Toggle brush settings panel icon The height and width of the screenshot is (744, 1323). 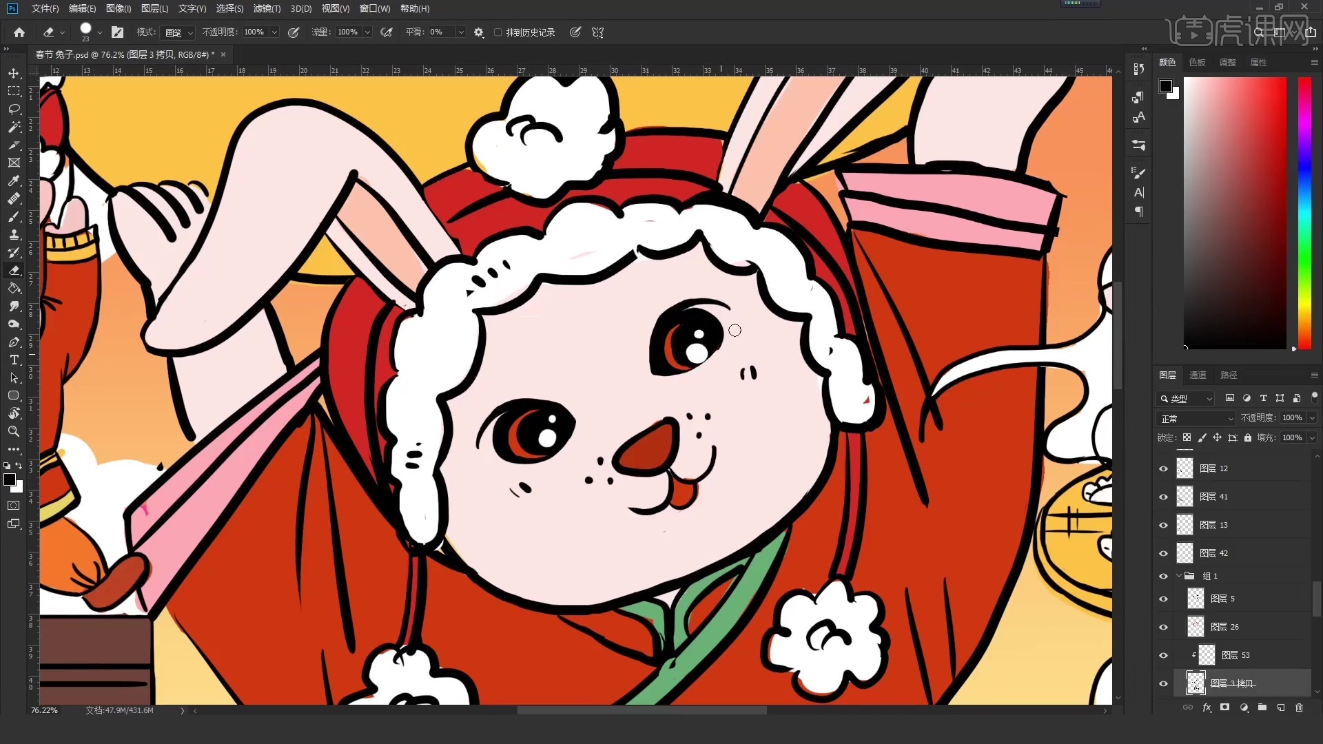point(118,32)
